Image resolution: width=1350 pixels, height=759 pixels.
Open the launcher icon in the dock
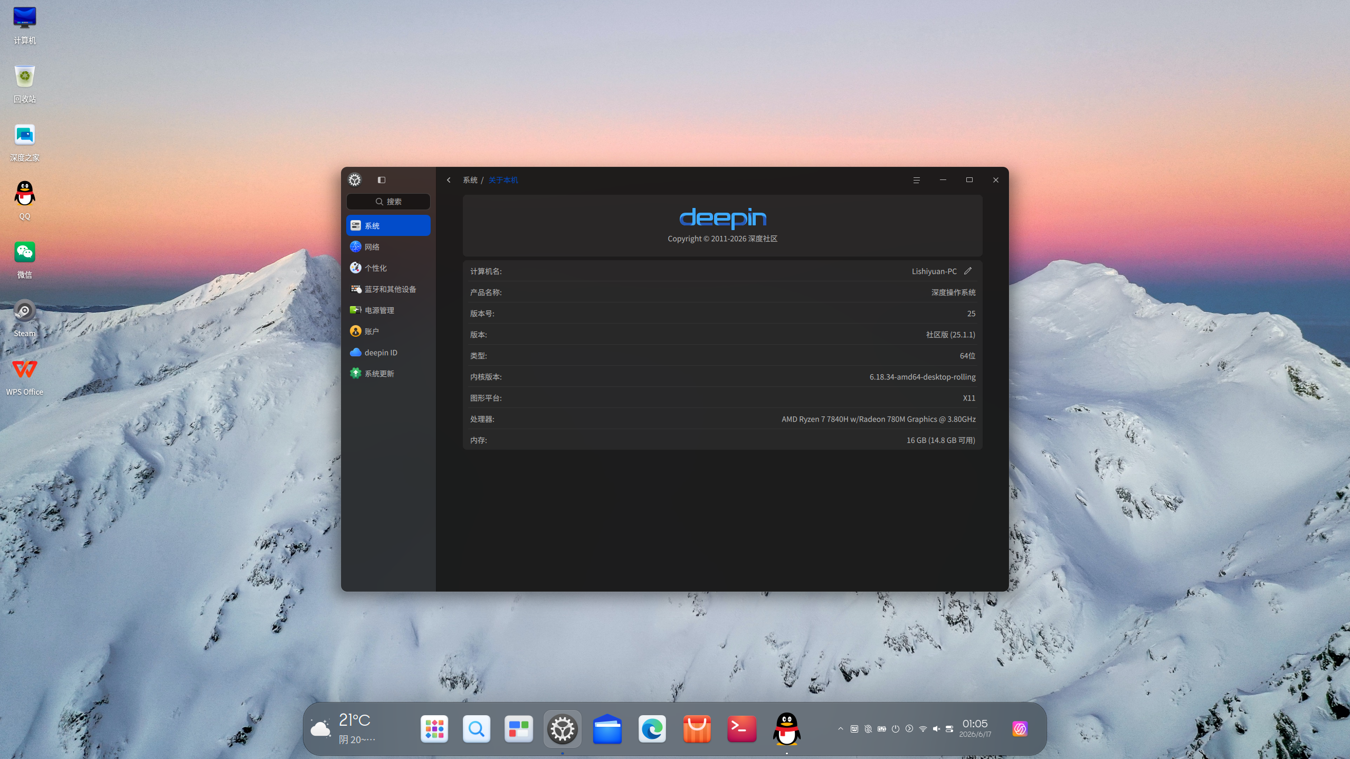[434, 729]
